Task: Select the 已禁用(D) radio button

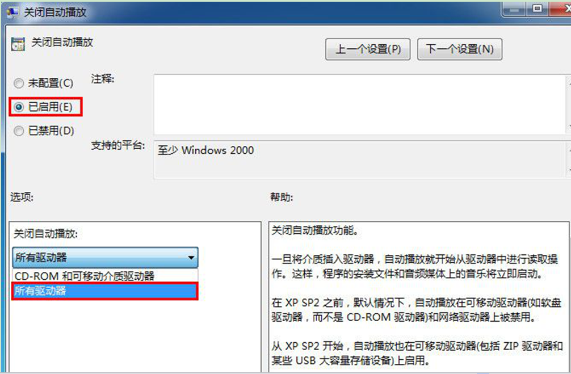Action: click(x=19, y=131)
